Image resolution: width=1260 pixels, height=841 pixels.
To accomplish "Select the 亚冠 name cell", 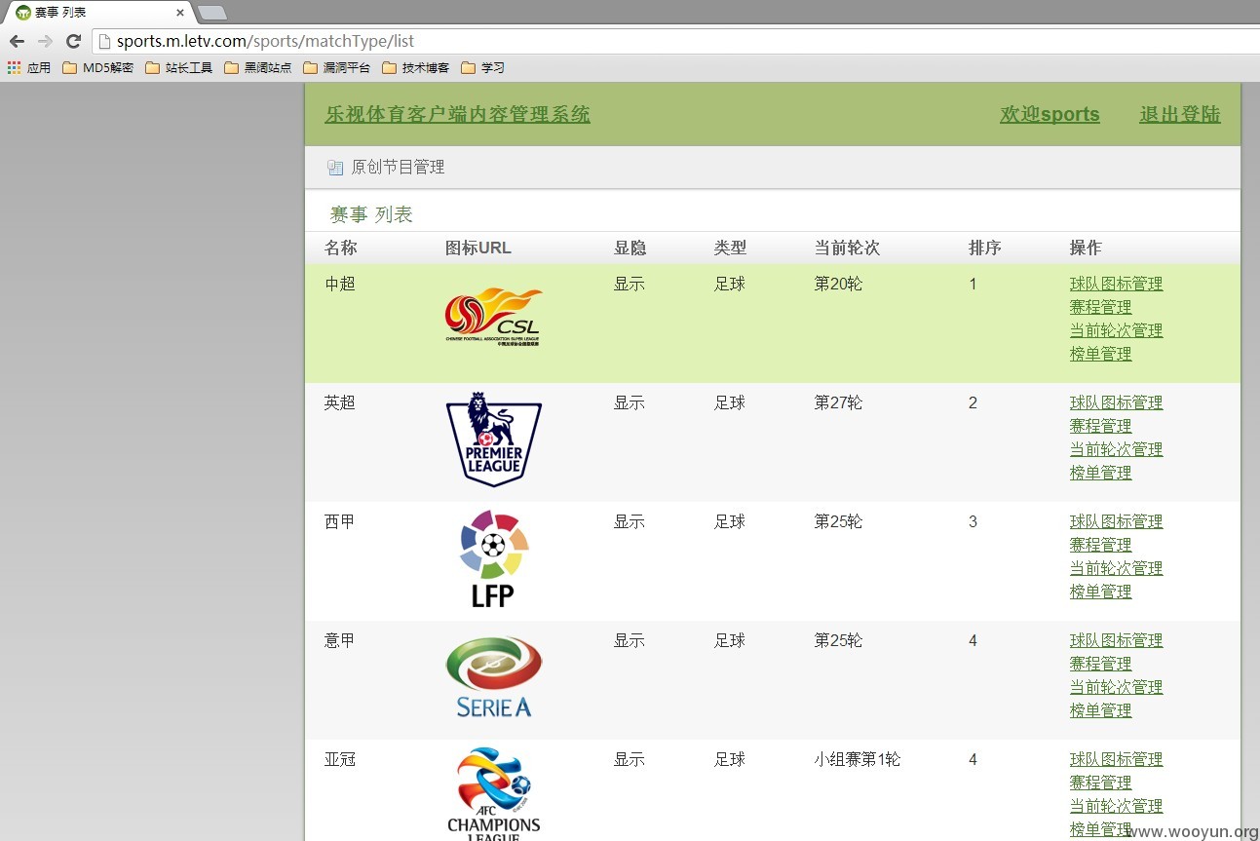I will click(340, 759).
